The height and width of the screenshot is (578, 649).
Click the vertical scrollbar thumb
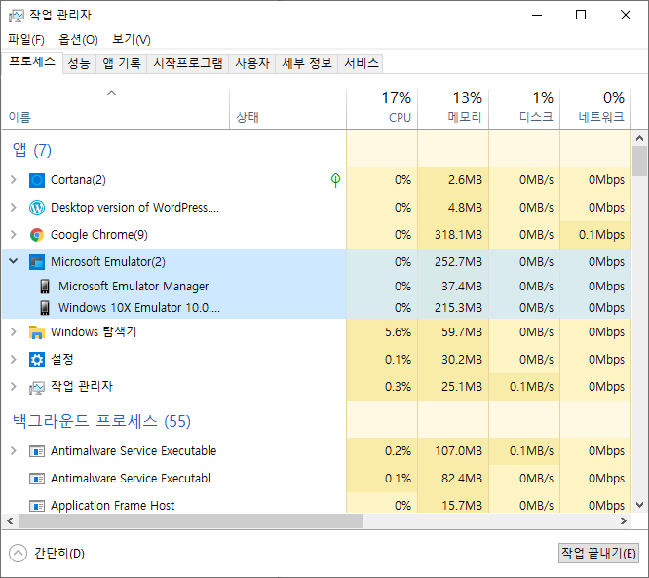[x=640, y=162]
